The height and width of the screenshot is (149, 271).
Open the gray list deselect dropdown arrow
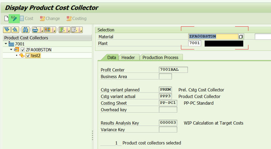(x=81, y=30)
